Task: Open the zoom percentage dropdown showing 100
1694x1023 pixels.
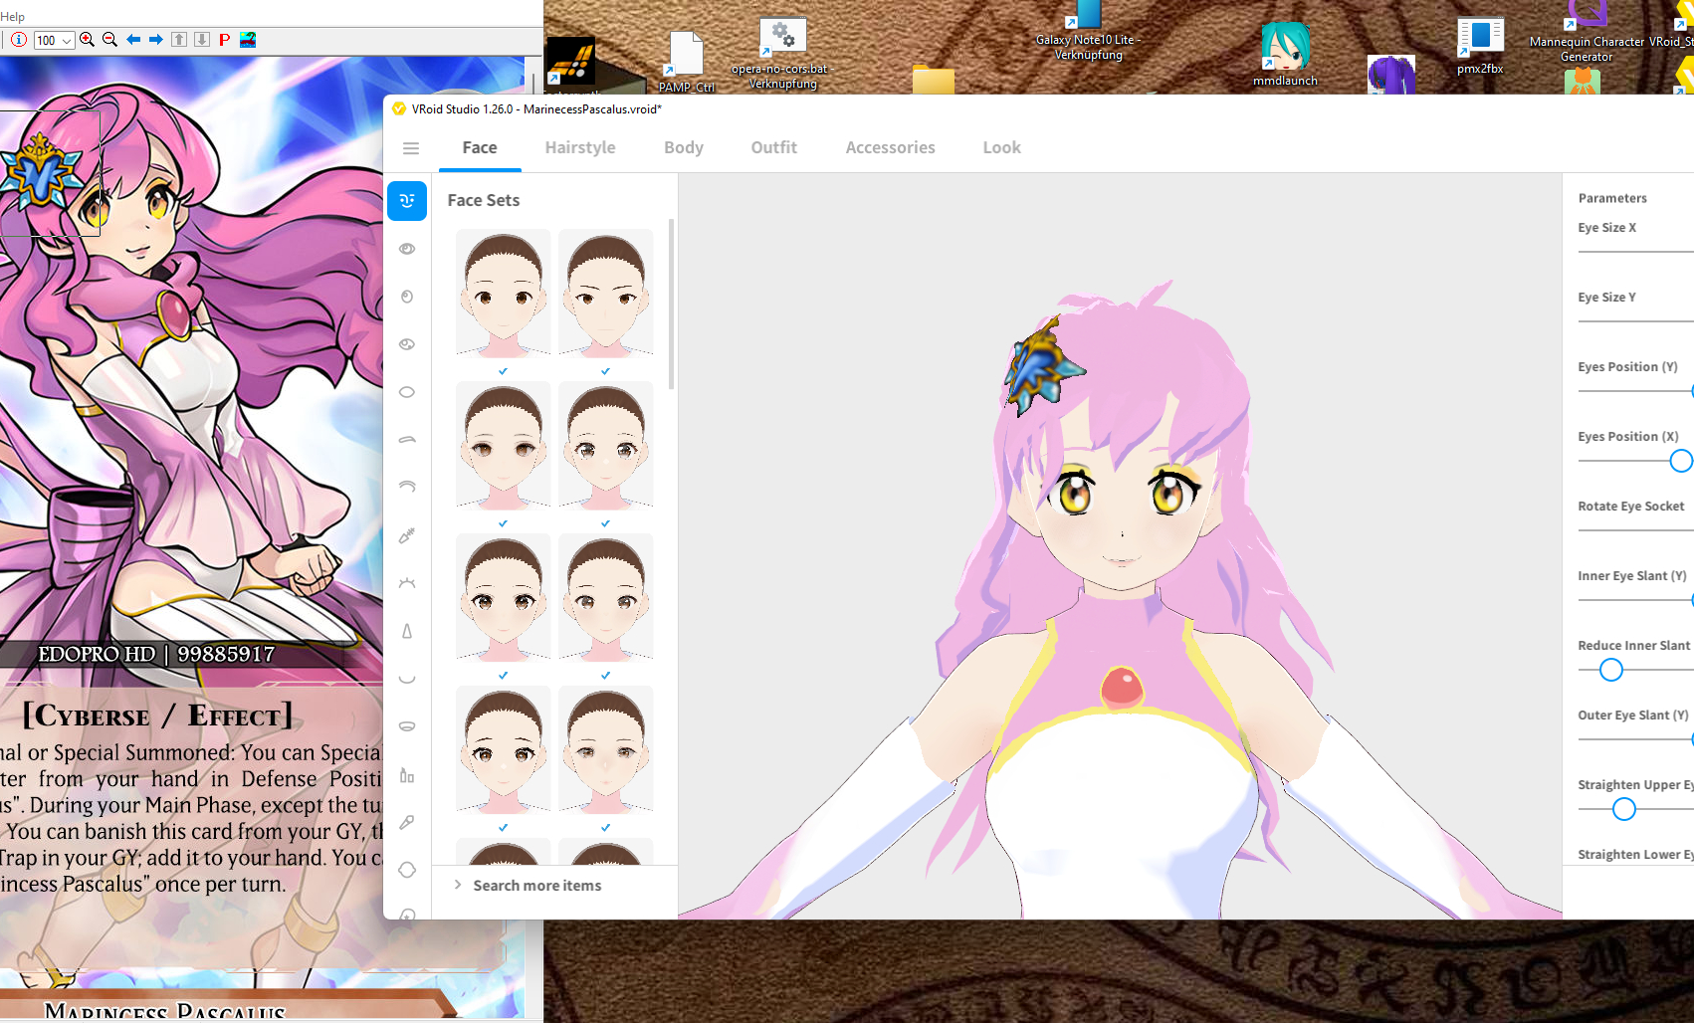Action: click(53, 40)
